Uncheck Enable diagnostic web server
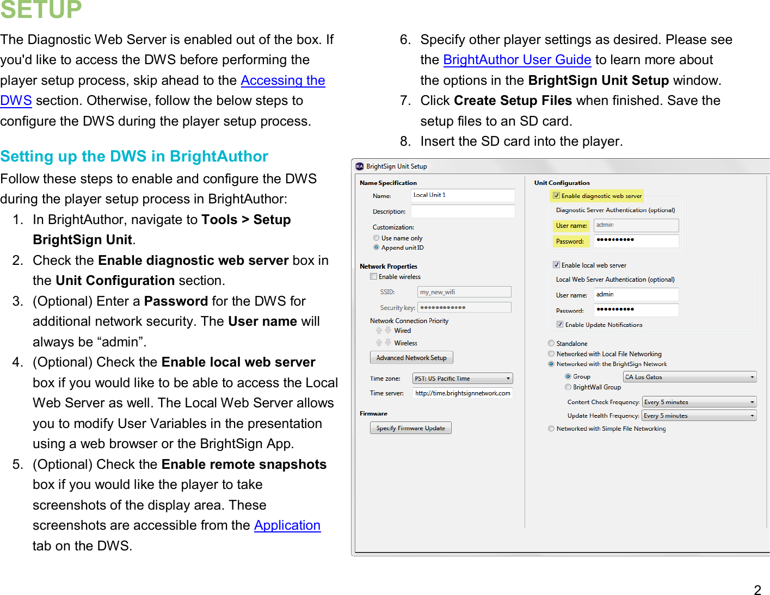770x595 pixels. (556, 195)
